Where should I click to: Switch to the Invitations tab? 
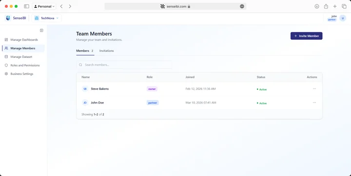[x=107, y=51]
